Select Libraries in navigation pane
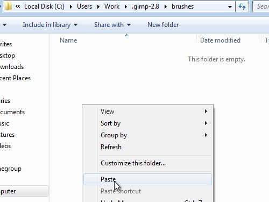The width and height of the screenshot is (269, 202). [5, 101]
